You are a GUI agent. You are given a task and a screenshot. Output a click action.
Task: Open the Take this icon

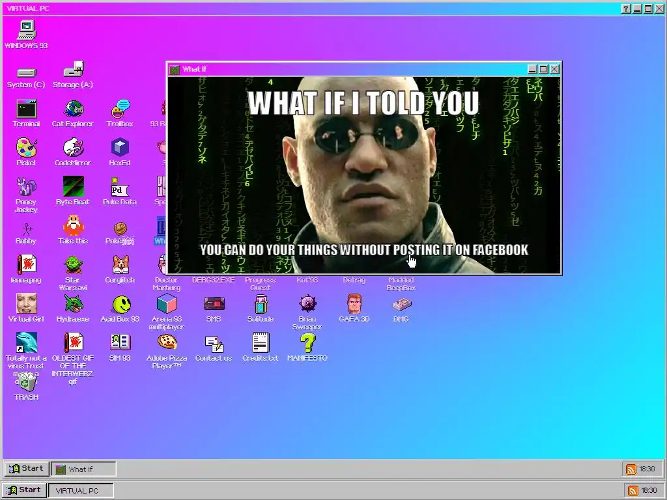point(73,225)
